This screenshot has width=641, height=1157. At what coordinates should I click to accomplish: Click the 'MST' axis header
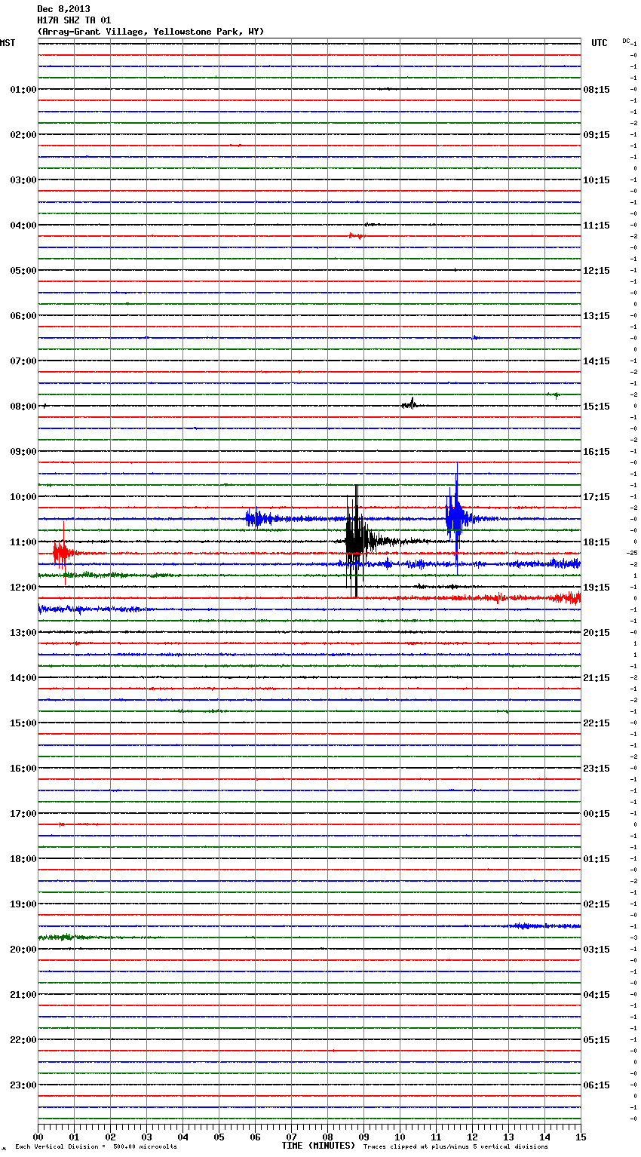click(8, 43)
